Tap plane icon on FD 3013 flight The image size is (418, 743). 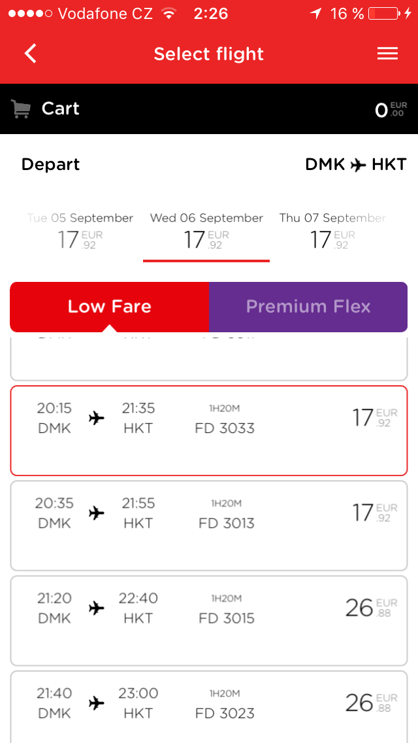[96, 513]
